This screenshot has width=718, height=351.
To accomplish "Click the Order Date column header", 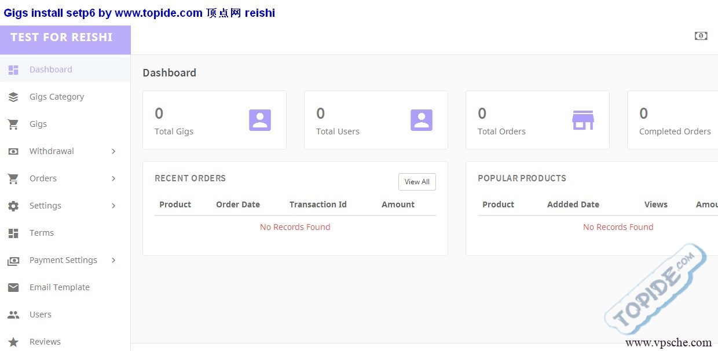I will tap(237, 204).
